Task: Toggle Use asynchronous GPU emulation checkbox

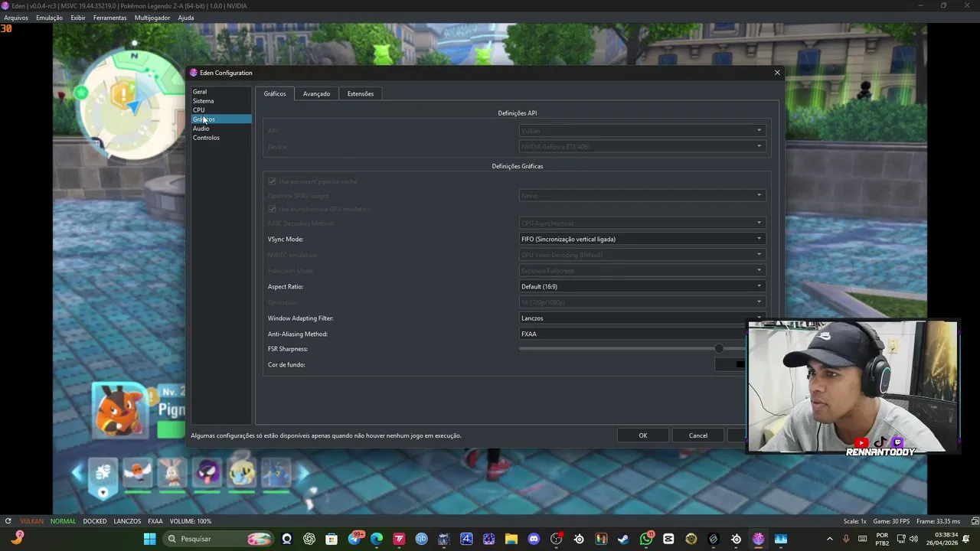Action: tap(272, 209)
